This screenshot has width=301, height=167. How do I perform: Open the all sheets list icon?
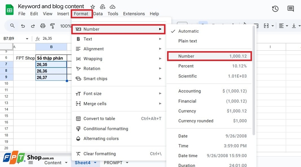pos(31,163)
